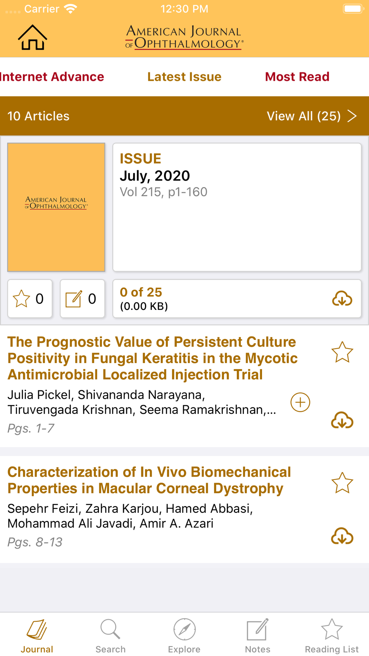
Task: Star the Fungal Keratitis article
Action: pos(342,352)
